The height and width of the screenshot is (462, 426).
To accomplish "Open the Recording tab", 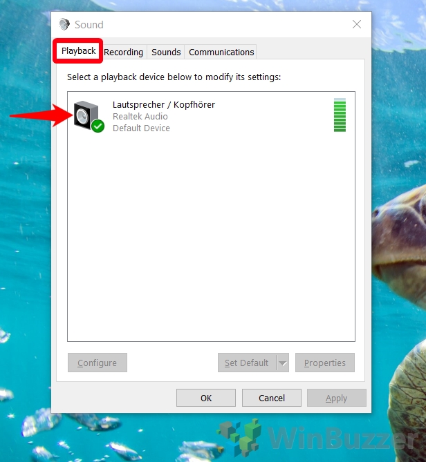I will pyautogui.click(x=123, y=52).
